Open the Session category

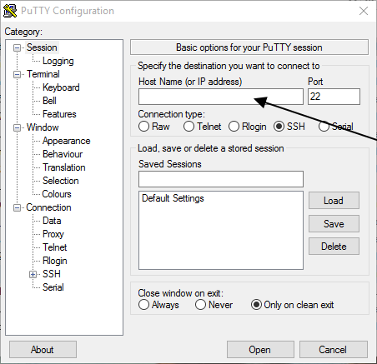[42, 47]
